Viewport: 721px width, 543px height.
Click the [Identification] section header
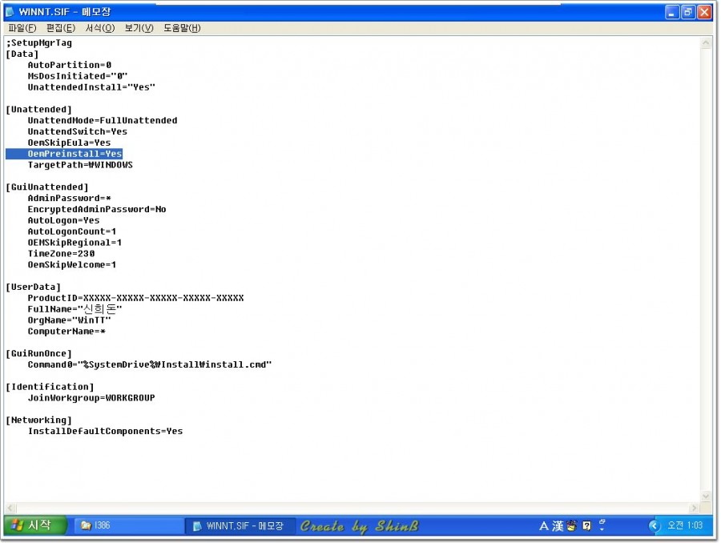tap(50, 387)
